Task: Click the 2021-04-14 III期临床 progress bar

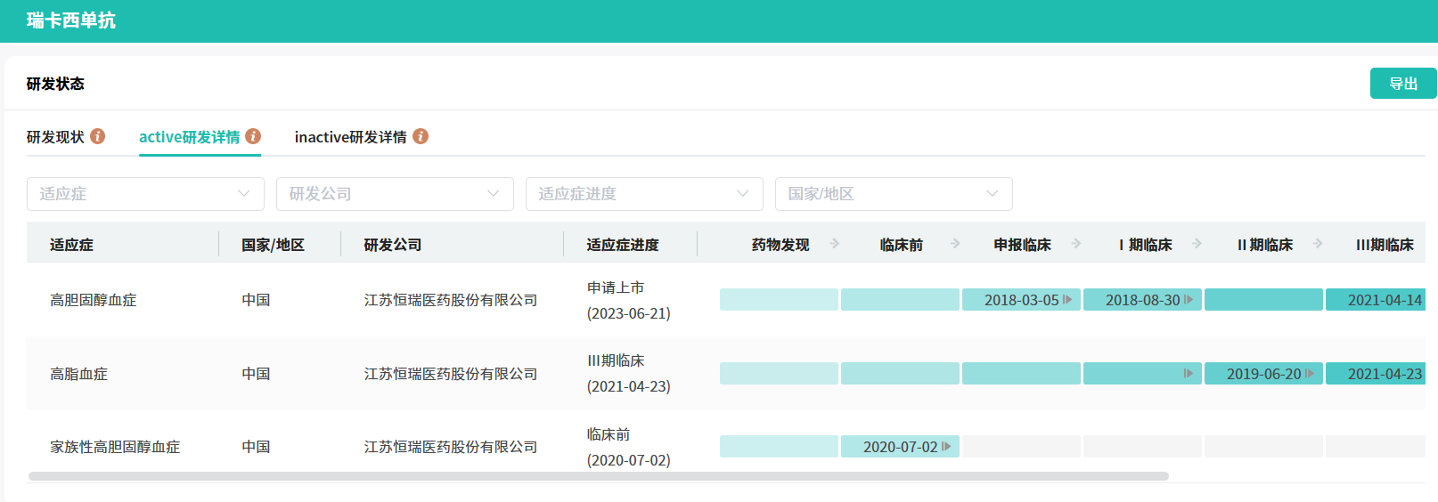Action: pyautogui.click(x=1376, y=300)
